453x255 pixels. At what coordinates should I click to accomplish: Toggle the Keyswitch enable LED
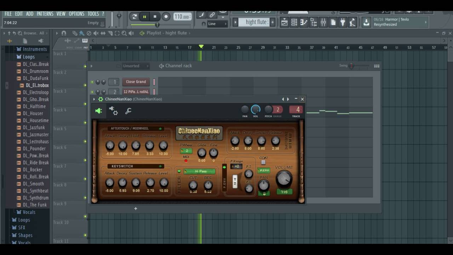point(160,166)
